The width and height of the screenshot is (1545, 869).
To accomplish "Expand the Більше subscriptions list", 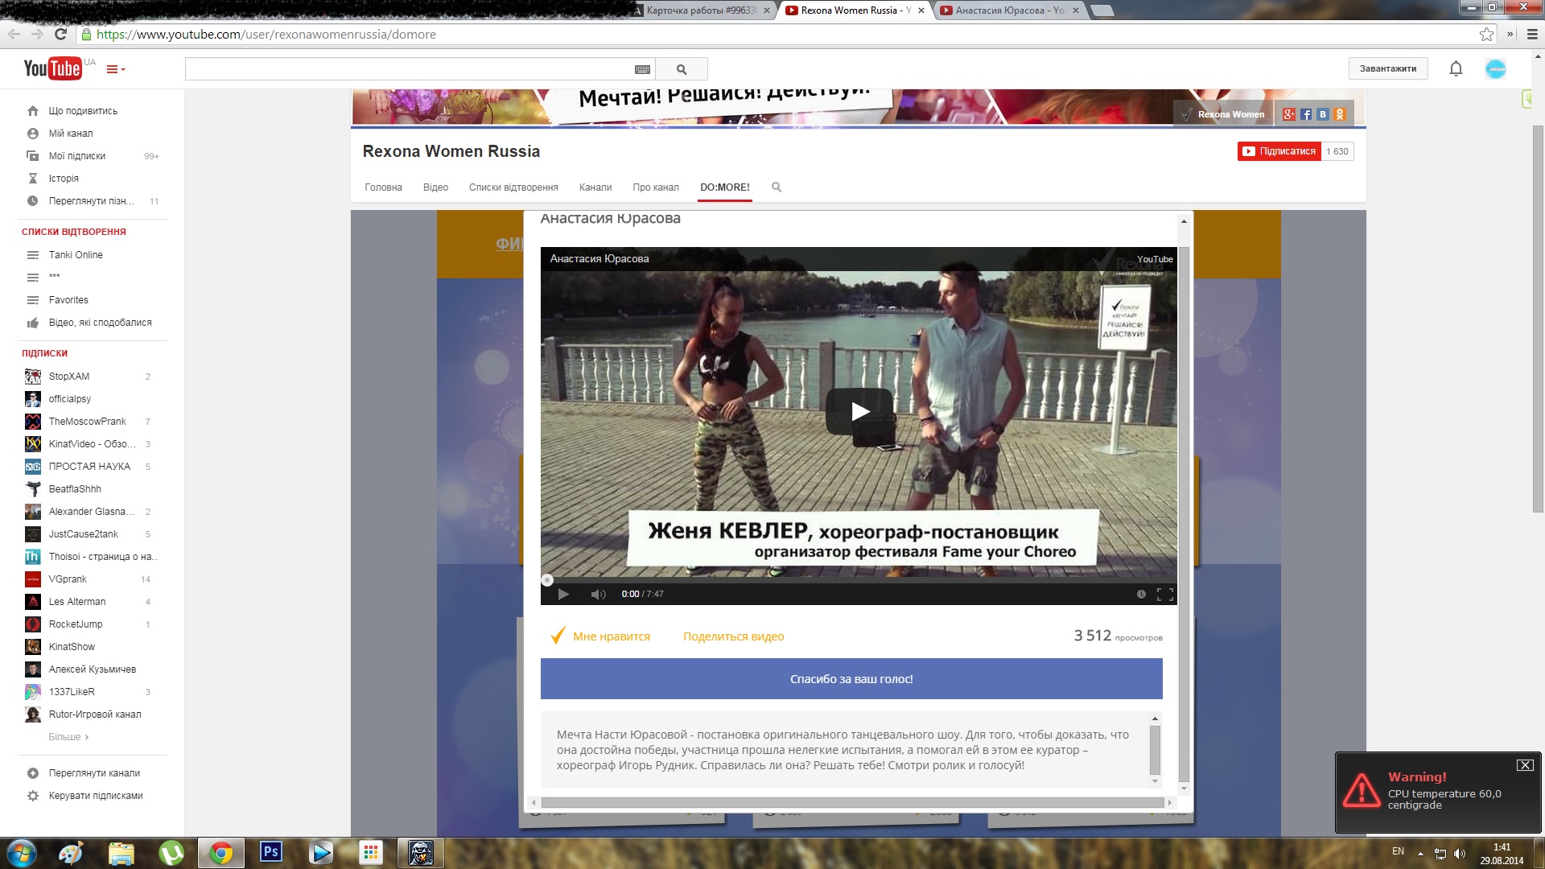I will [68, 737].
